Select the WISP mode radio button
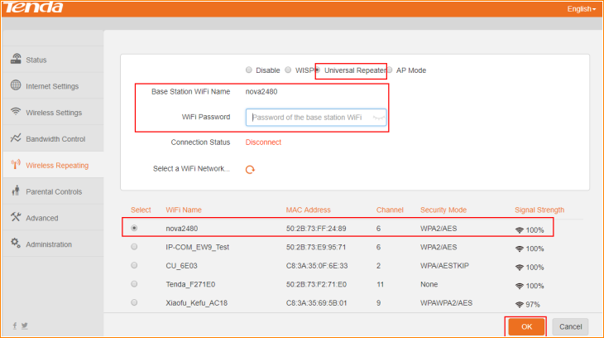 pyautogui.click(x=288, y=70)
